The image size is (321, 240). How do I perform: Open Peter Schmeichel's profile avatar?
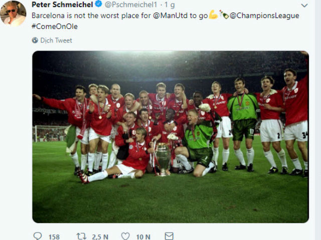pyautogui.click(x=13, y=13)
